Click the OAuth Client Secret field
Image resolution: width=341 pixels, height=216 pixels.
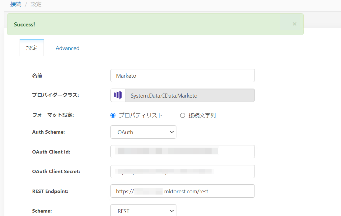[x=182, y=172]
